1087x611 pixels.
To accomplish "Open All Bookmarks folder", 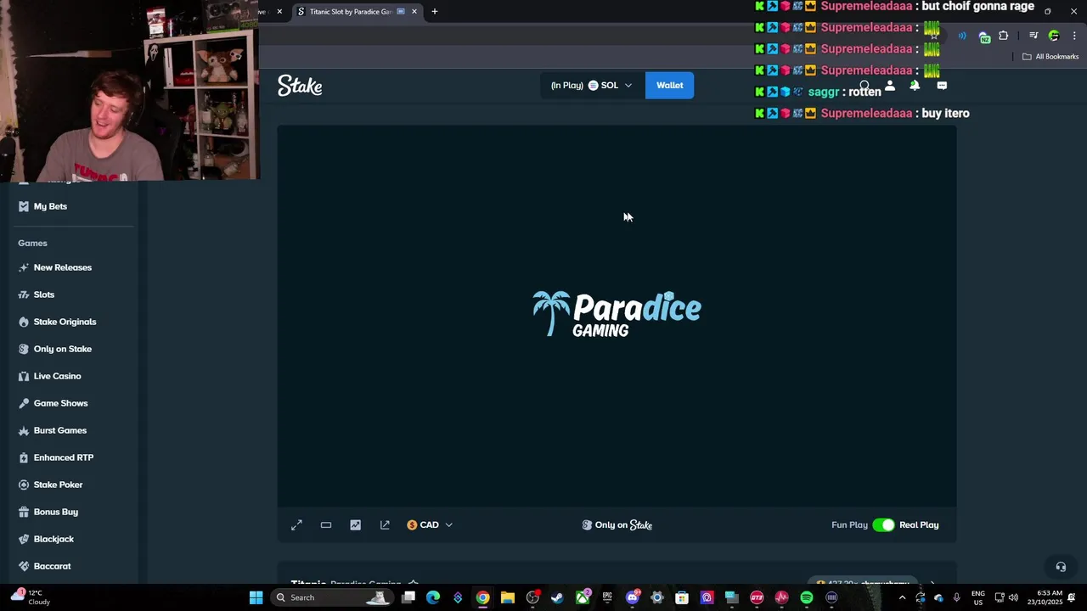I will 1050,57.
